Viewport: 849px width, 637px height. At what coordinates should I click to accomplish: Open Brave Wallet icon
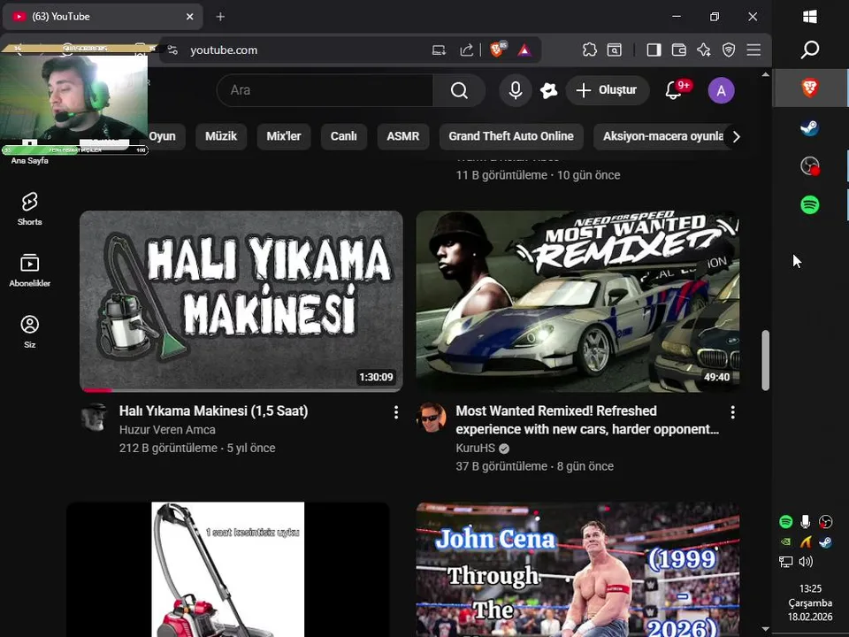tap(678, 50)
